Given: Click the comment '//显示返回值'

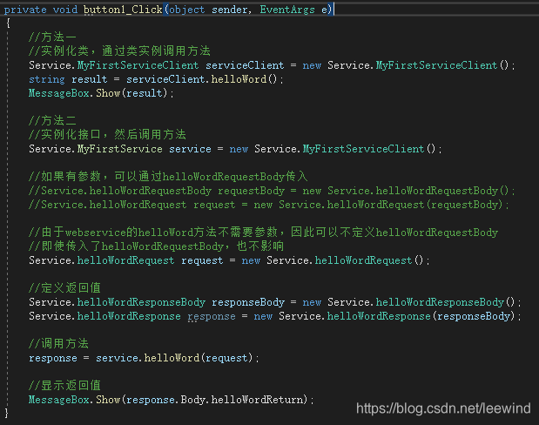Looking at the screenshot, I should (64, 386).
